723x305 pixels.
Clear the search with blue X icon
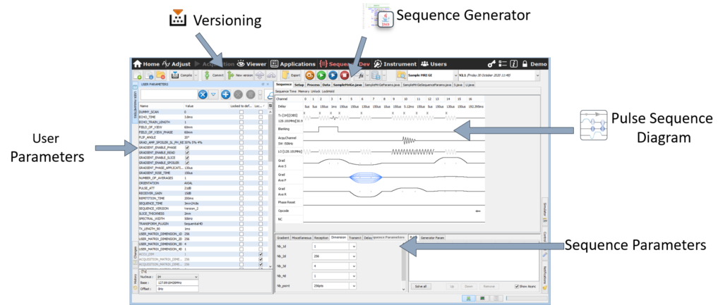[x=203, y=95]
